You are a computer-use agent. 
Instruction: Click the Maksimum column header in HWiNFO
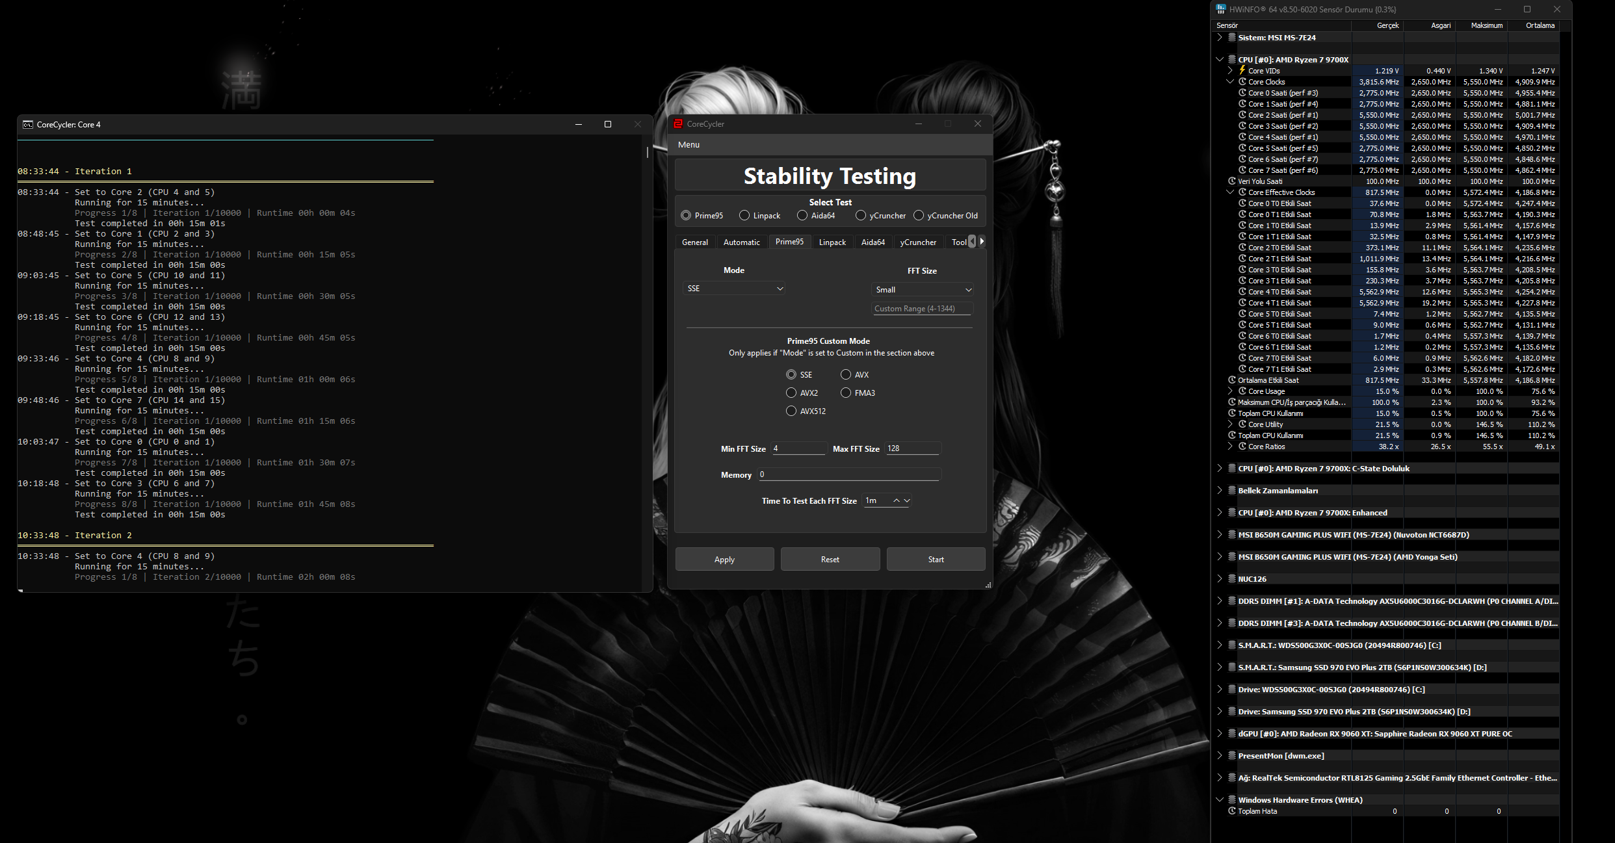click(x=1482, y=25)
